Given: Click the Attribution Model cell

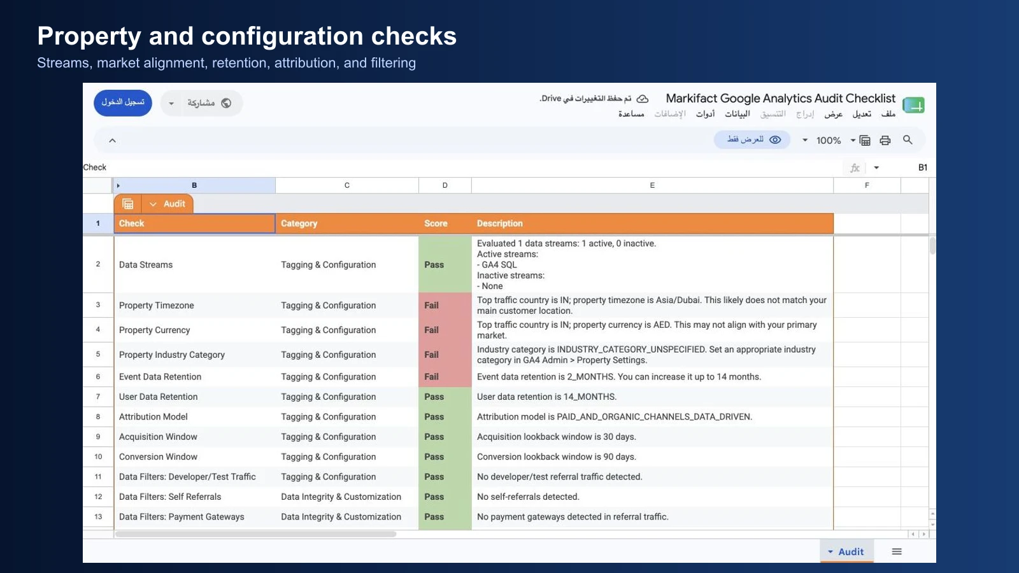Looking at the screenshot, I should pos(194,417).
